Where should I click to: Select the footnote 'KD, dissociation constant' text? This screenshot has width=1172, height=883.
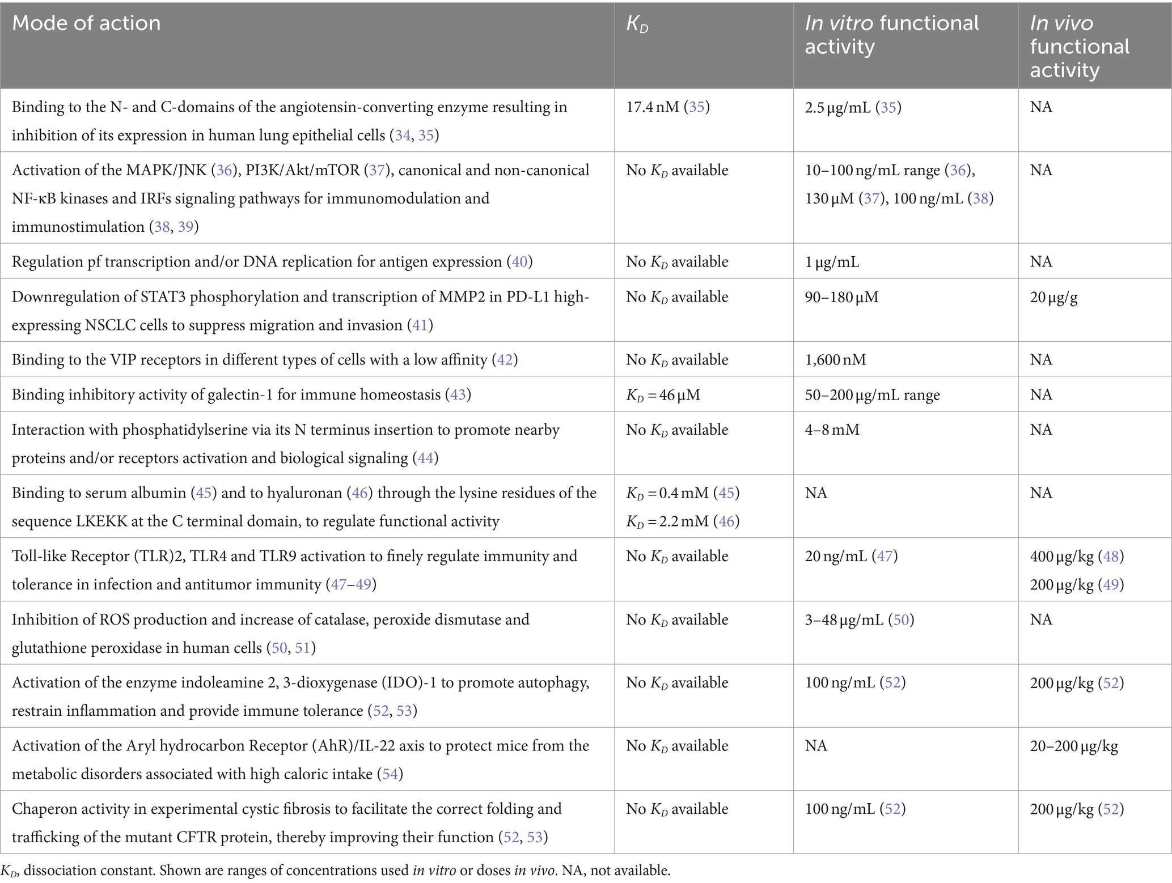(x=79, y=871)
